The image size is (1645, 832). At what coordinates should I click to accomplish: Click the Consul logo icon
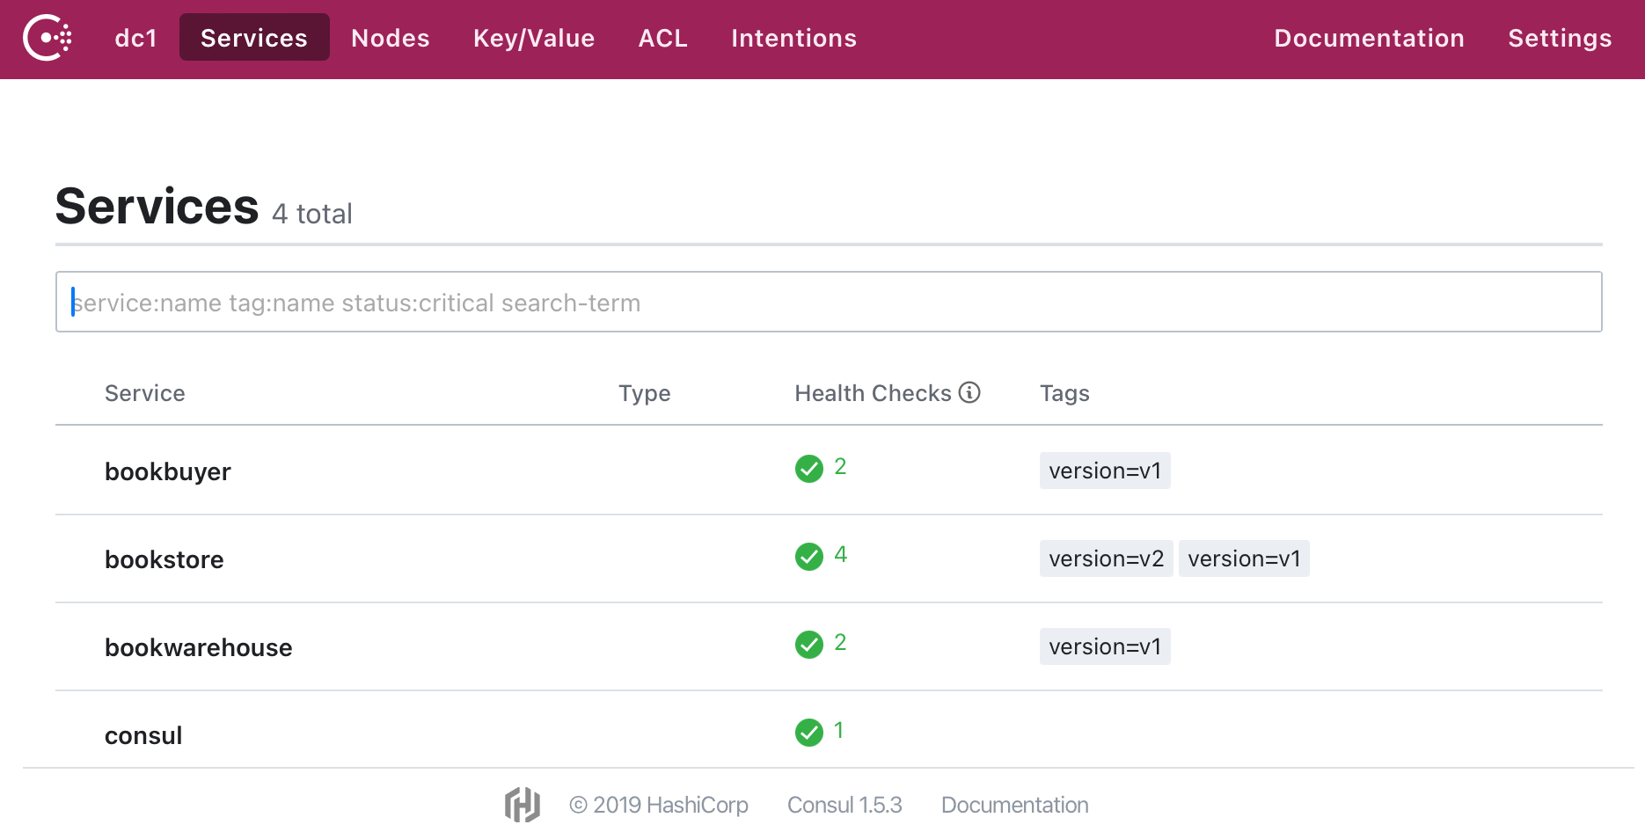(48, 38)
